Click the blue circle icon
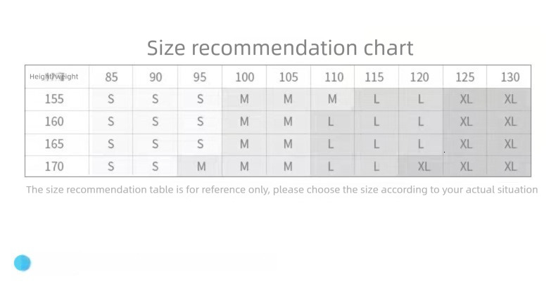This screenshot has height=298, width=556. (x=23, y=264)
